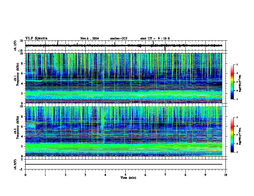Click time axis tick label 5

pyautogui.click(x=125, y=175)
